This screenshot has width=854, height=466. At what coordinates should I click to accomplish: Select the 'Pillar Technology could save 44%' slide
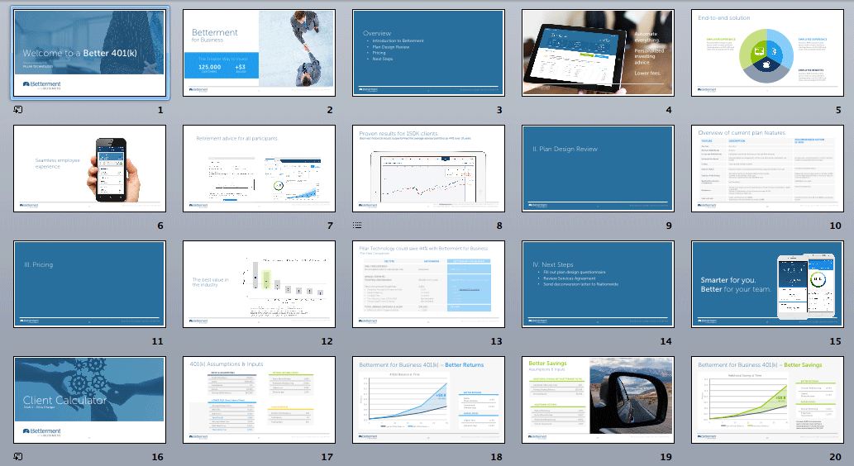point(428,284)
